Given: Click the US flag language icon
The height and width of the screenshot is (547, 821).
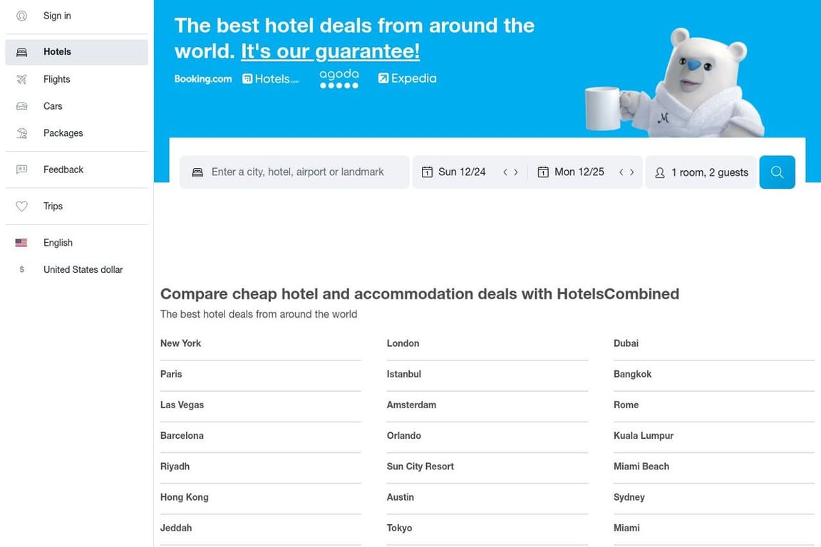Looking at the screenshot, I should (21, 243).
